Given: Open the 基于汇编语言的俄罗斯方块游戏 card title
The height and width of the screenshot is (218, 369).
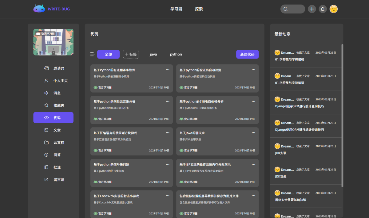Looking at the screenshot, I should tap(115, 133).
